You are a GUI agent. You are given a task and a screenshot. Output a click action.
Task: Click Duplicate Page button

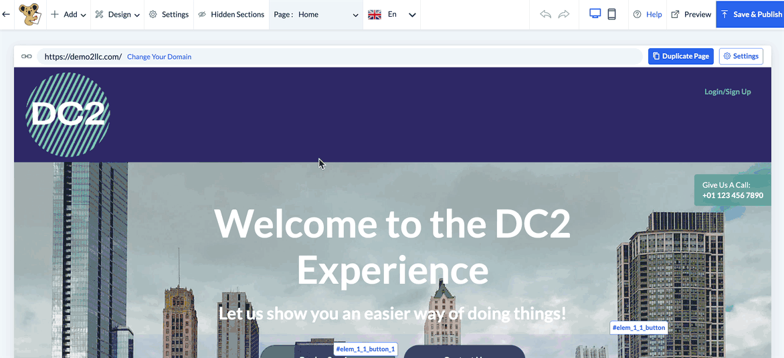tap(680, 56)
